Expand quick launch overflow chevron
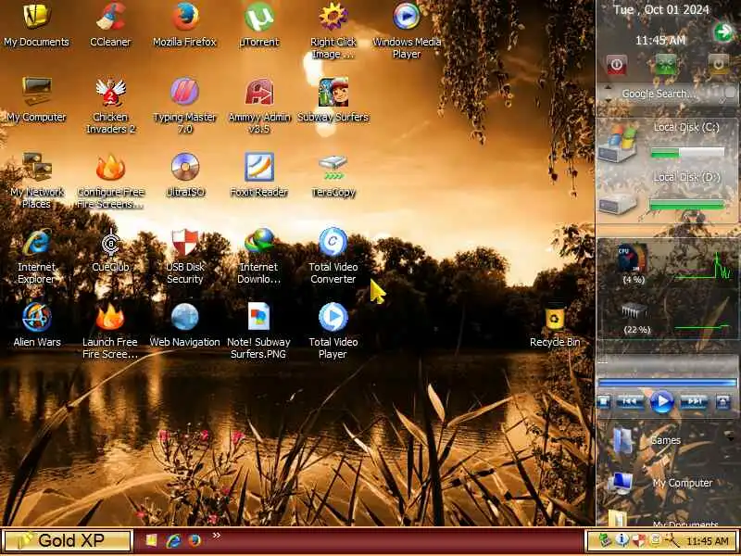This screenshot has width=741, height=556. click(217, 536)
